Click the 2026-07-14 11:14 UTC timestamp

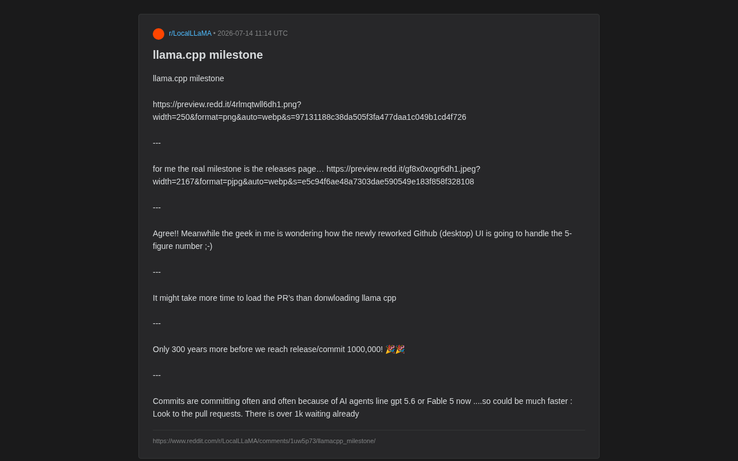(253, 33)
